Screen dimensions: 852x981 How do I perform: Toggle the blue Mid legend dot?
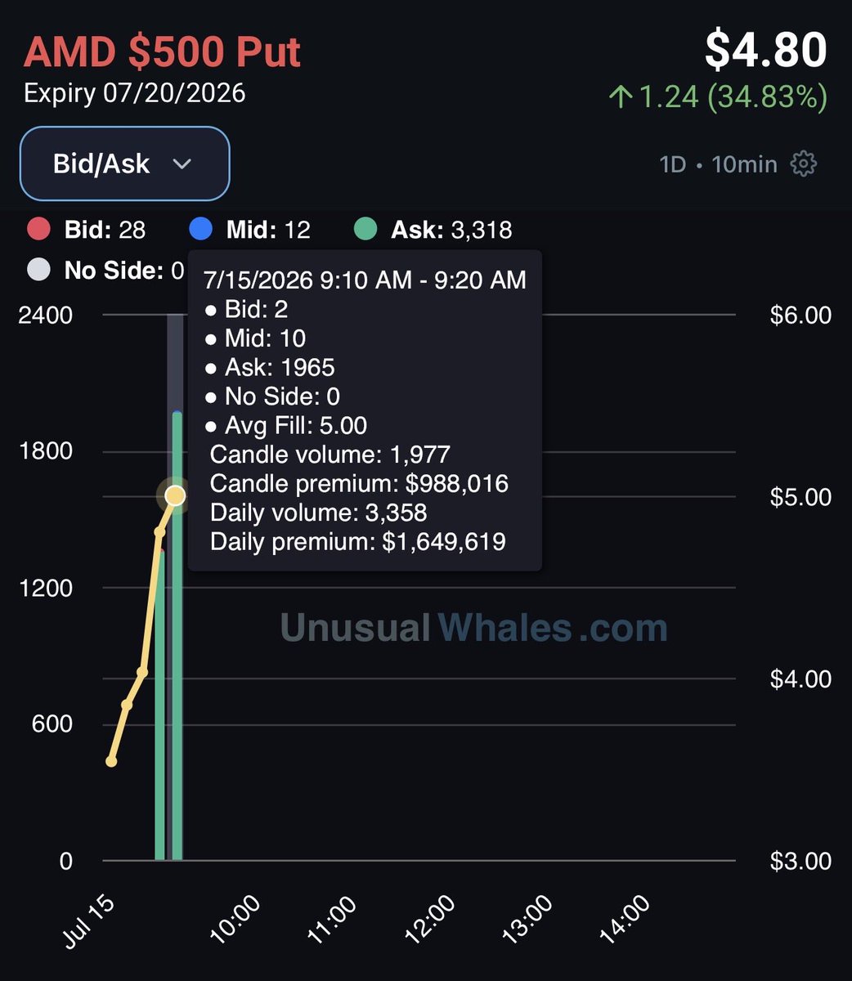(201, 229)
